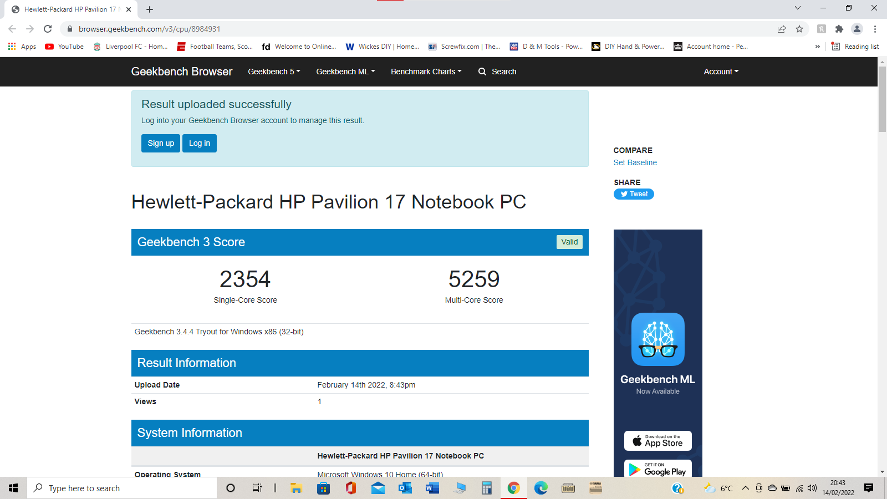Expand the Geekbench ML menu
This screenshot has height=499, width=887.
(345, 72)
